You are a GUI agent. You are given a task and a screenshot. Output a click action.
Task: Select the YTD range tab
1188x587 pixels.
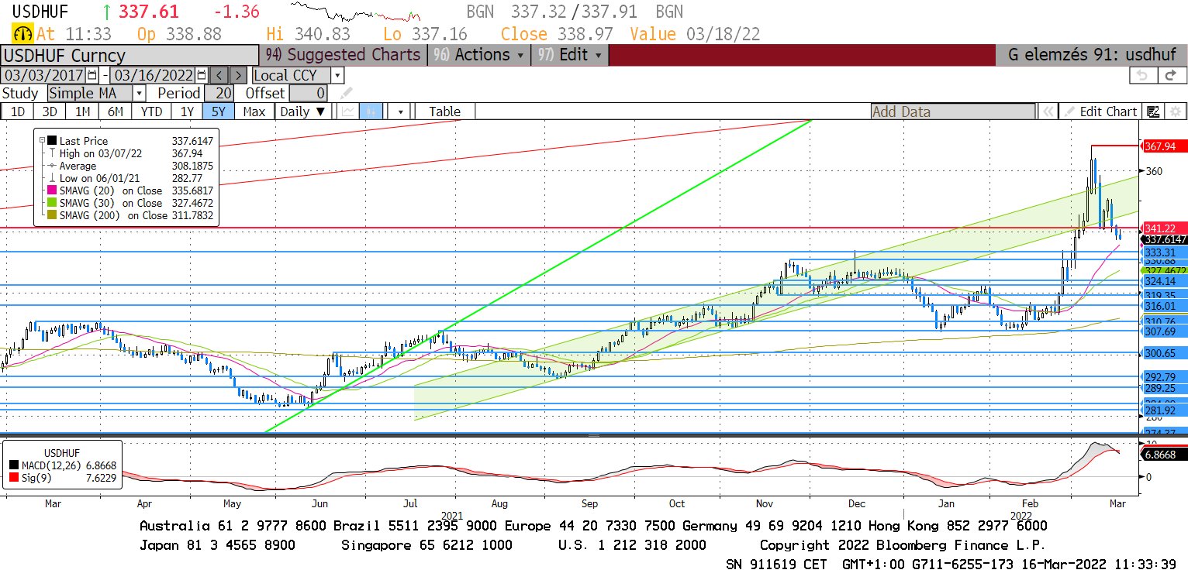click(x=152, y=112)
